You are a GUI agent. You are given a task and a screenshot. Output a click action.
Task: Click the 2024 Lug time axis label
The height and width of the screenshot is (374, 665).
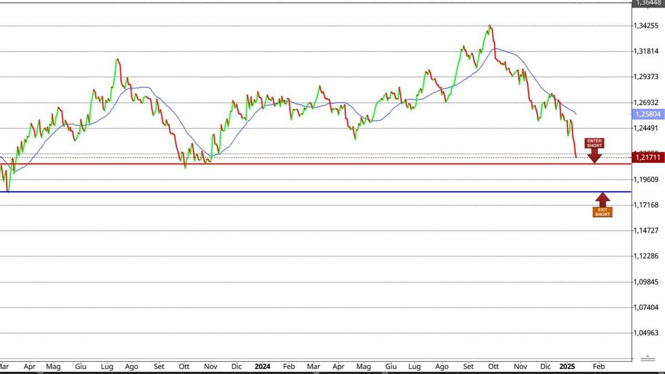tap(414, 367)
